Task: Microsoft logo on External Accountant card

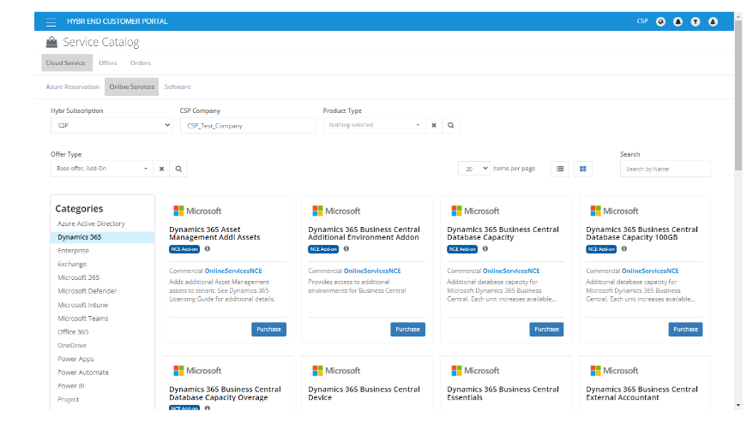Action: click(x=614, y=371)
